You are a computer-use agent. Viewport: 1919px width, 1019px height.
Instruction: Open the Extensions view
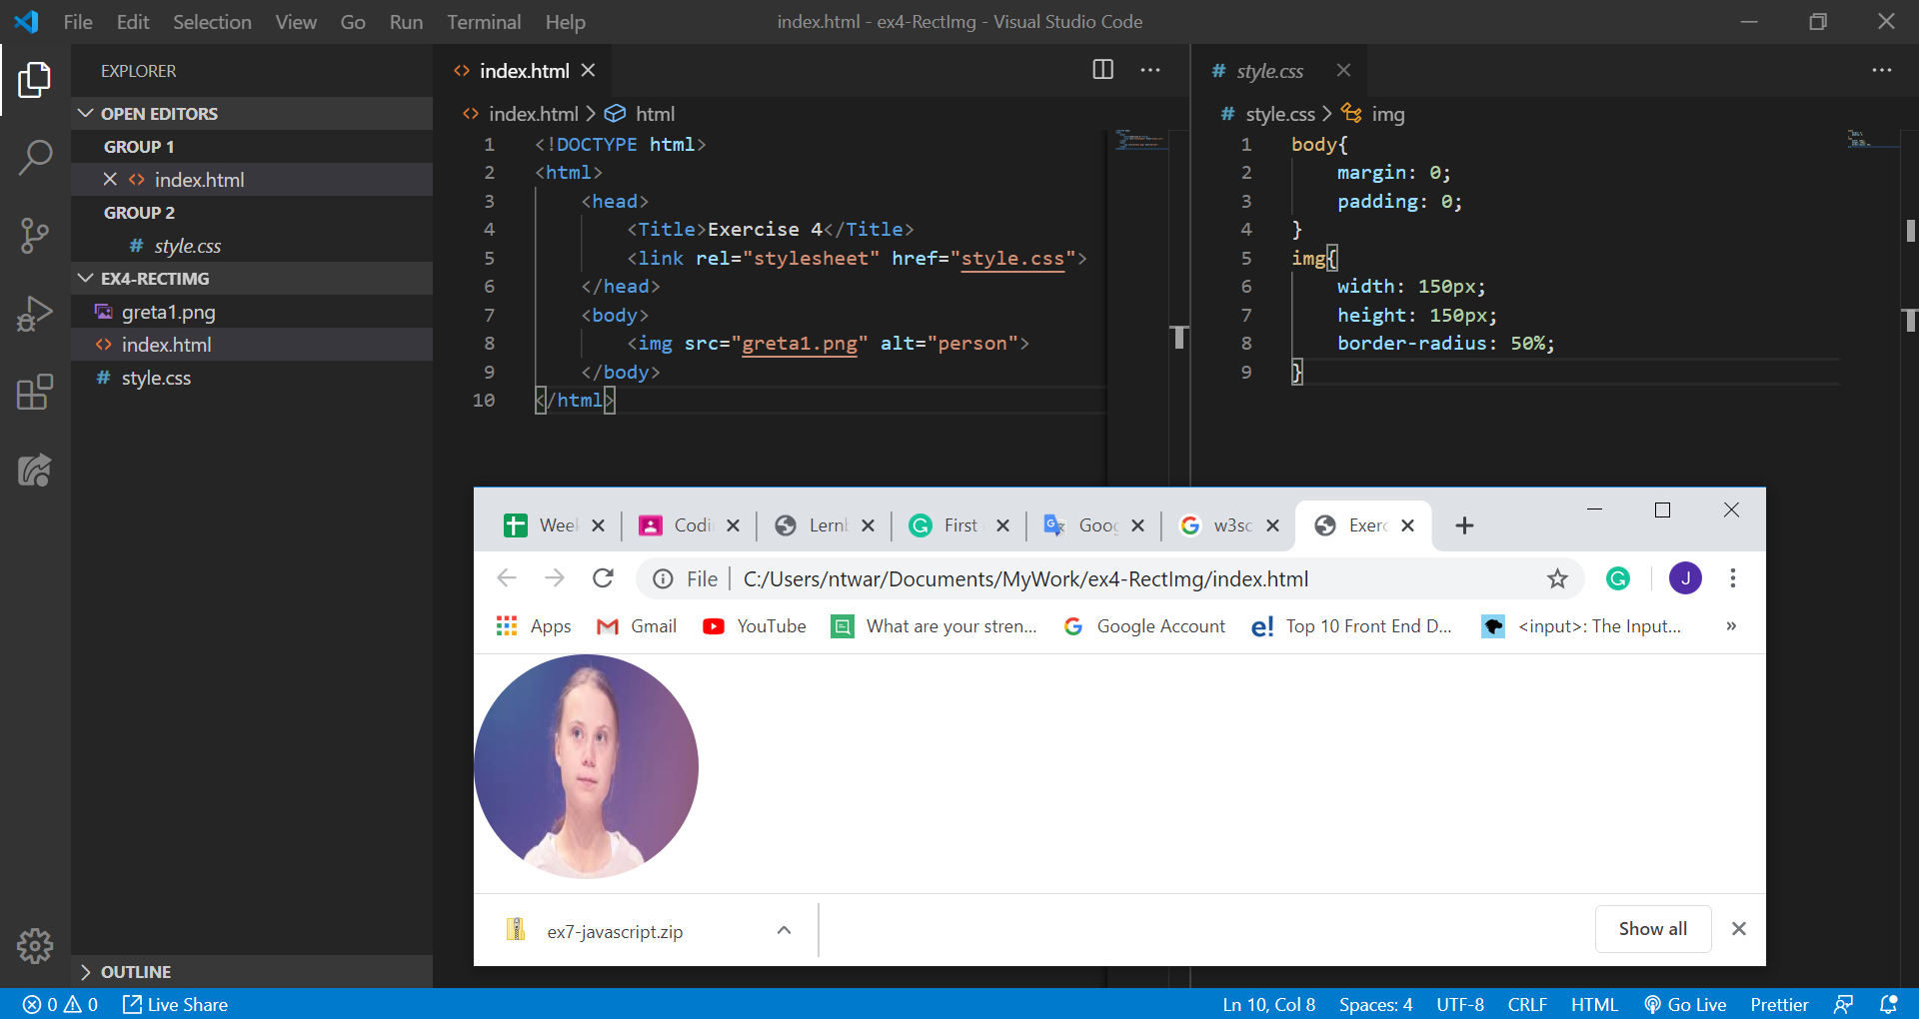[35, 393]
